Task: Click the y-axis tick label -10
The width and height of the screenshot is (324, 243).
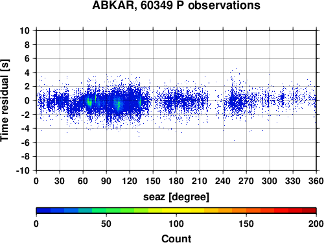Action: pos(23,170)
